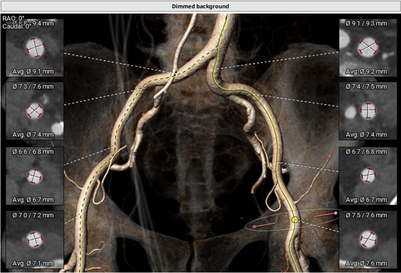Select the yellow circle marker on the centerline
The height and width of the screenshot is (273, 401).
coord(295,219)
